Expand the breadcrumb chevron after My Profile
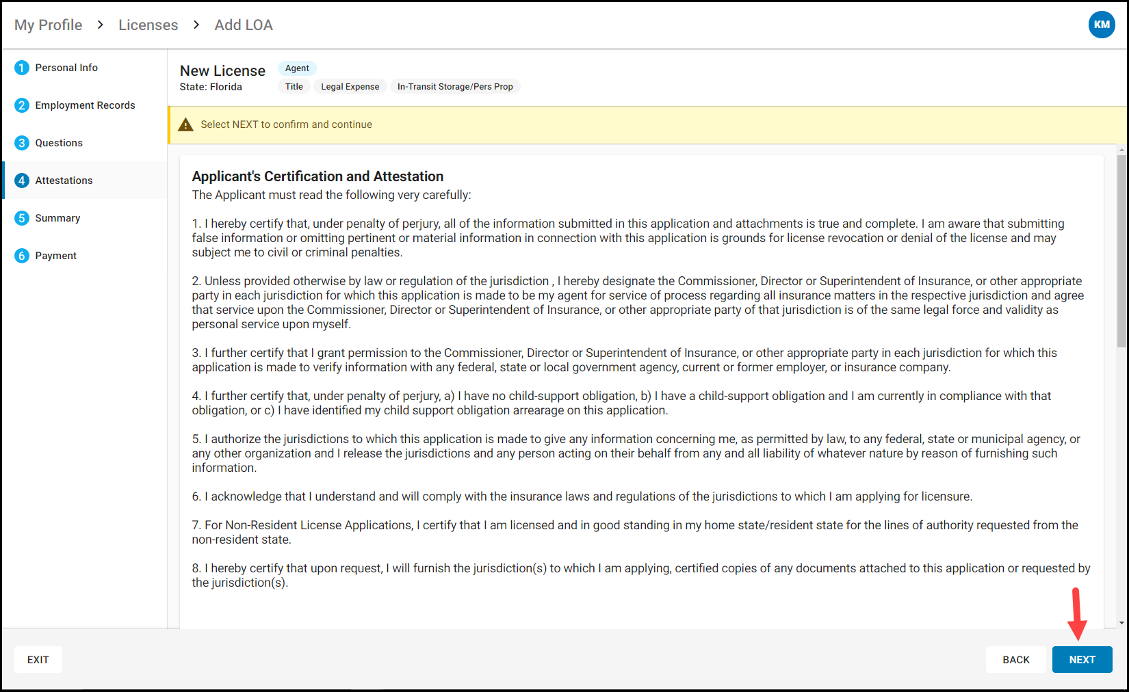Screen dimensions: 1129x692 pyautogui.click(x=100, y=24)
